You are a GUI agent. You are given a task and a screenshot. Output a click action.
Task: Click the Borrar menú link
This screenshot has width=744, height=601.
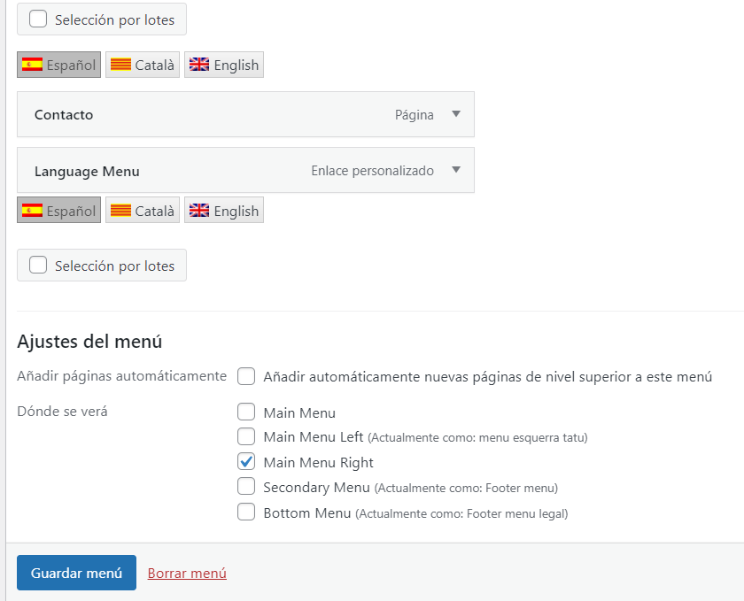[x=187, y=573]
